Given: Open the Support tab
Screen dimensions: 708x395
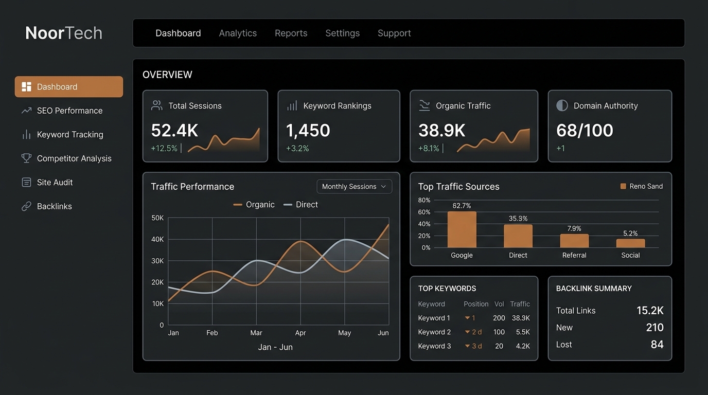Looking at the screenshot, I should [x=394, y=33].
